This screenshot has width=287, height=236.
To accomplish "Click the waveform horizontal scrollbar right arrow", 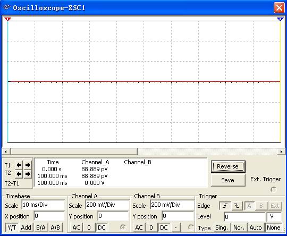I will point(281,151).
